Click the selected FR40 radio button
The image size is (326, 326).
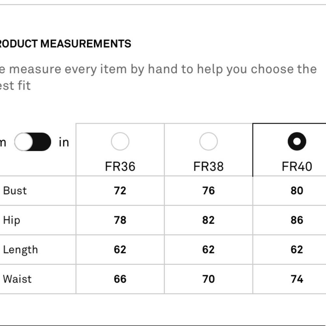(x=297, y=141)
